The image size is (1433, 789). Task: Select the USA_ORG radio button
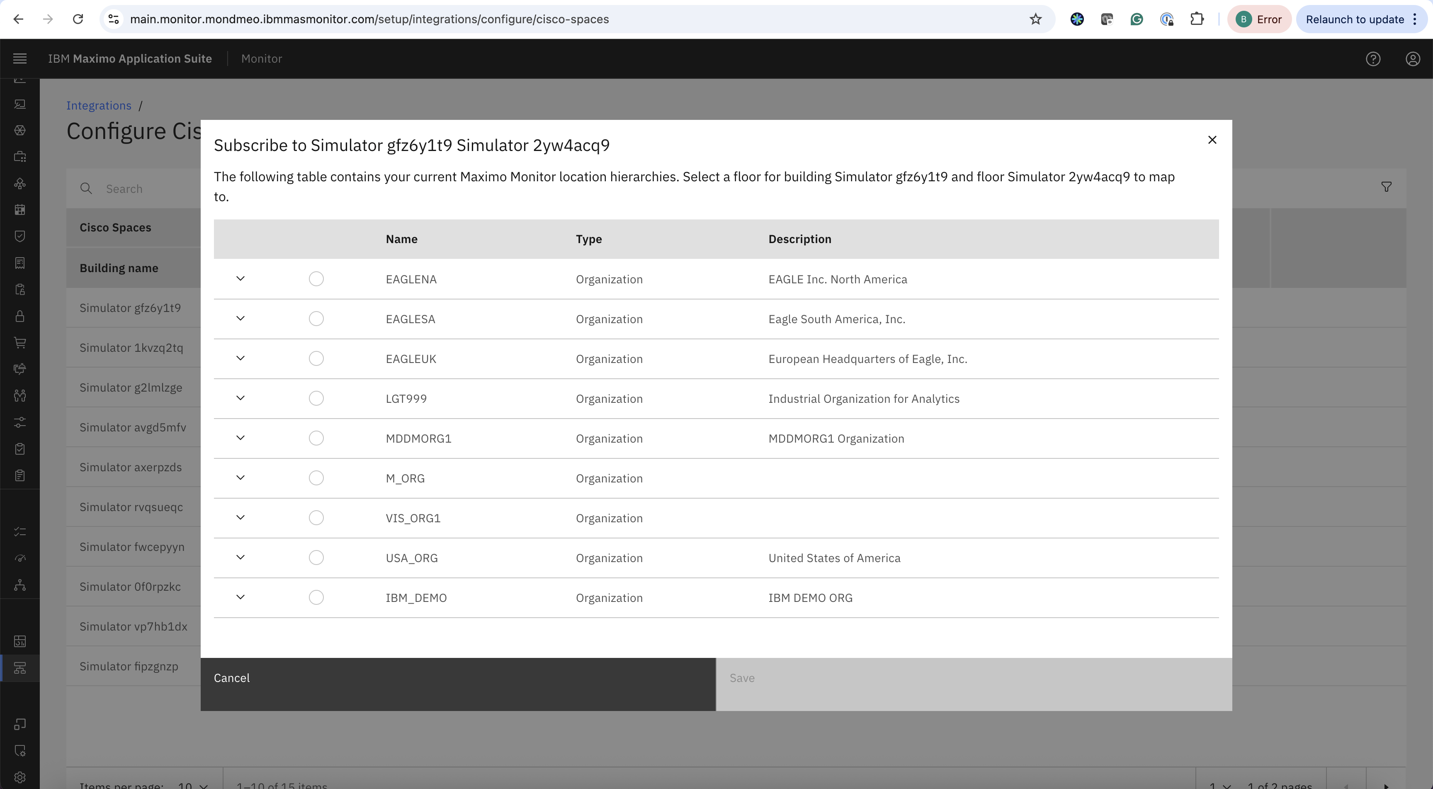tap(316, 558)
